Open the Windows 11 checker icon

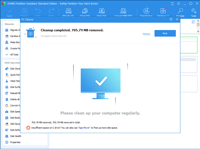(x=163, y=11)
